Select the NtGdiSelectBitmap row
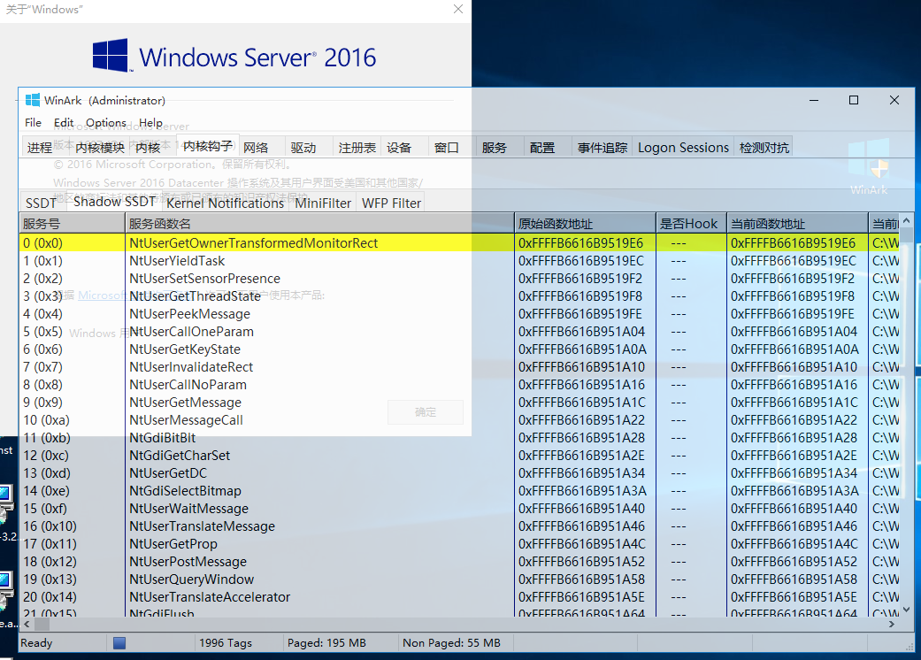The width and height of the screenshot is (921, 660). [459, 491]
